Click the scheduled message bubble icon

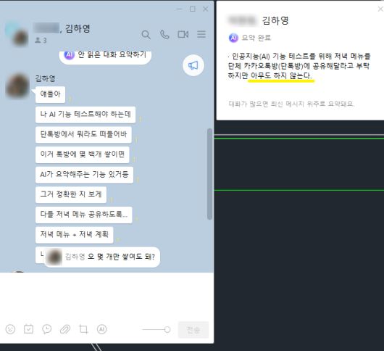pos(47,329)
